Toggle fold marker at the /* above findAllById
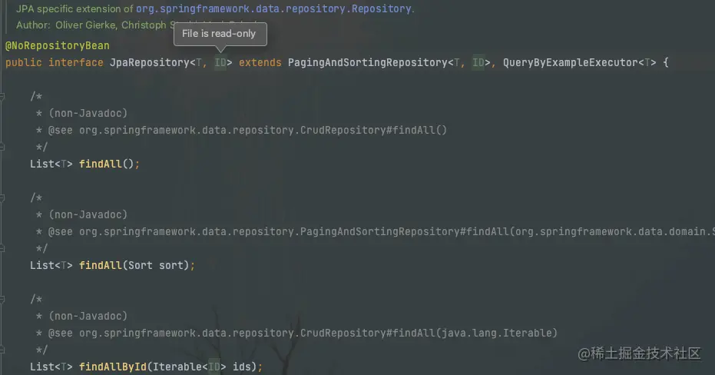The height and width of the screenshot is (375, 715). (x=2, y=299)
